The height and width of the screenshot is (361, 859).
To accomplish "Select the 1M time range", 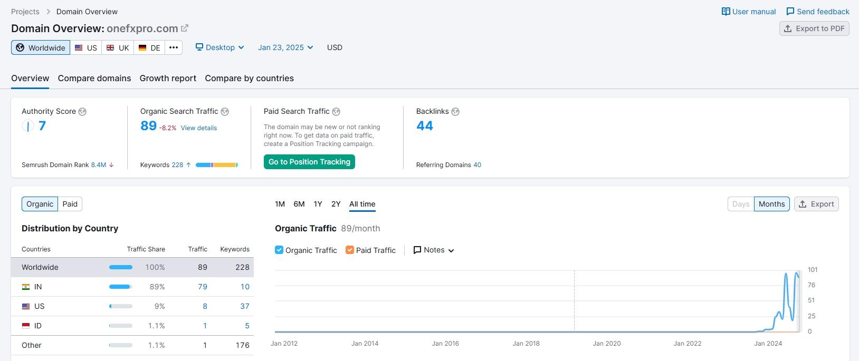I will coord(280,204).
